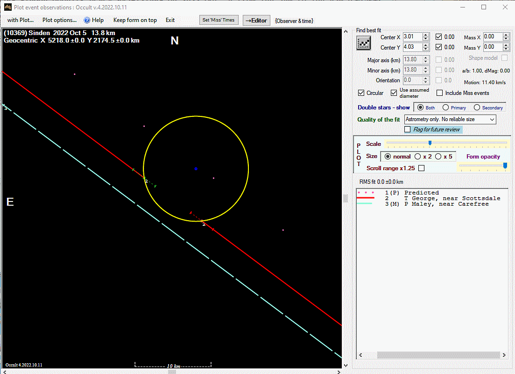515x374 pixels.
Task: Open Plot options... menu
Action: 59,20
